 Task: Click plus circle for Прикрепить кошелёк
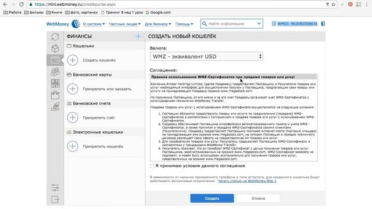(x=73, y=146)
